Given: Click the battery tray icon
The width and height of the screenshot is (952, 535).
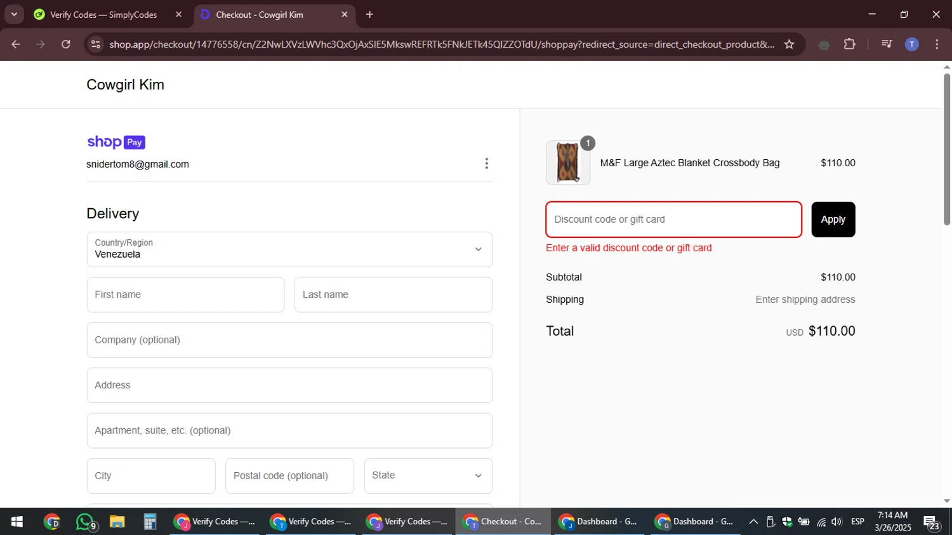Looking at the screenshot, I should [x=803, y=522].
